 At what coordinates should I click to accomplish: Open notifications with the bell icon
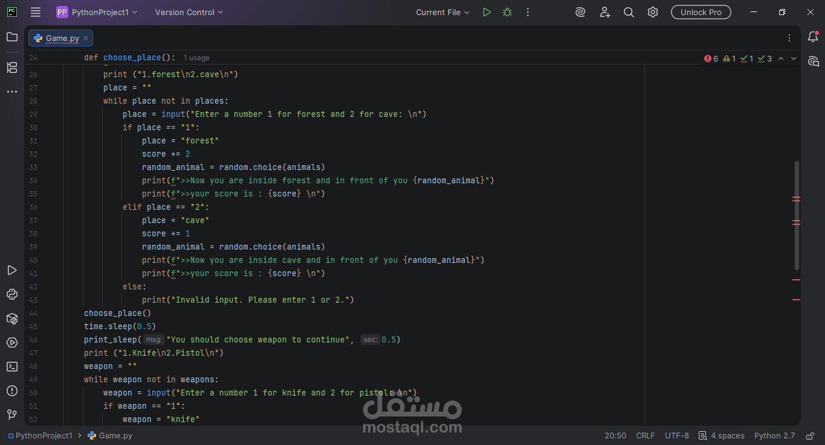pos(814,37)
